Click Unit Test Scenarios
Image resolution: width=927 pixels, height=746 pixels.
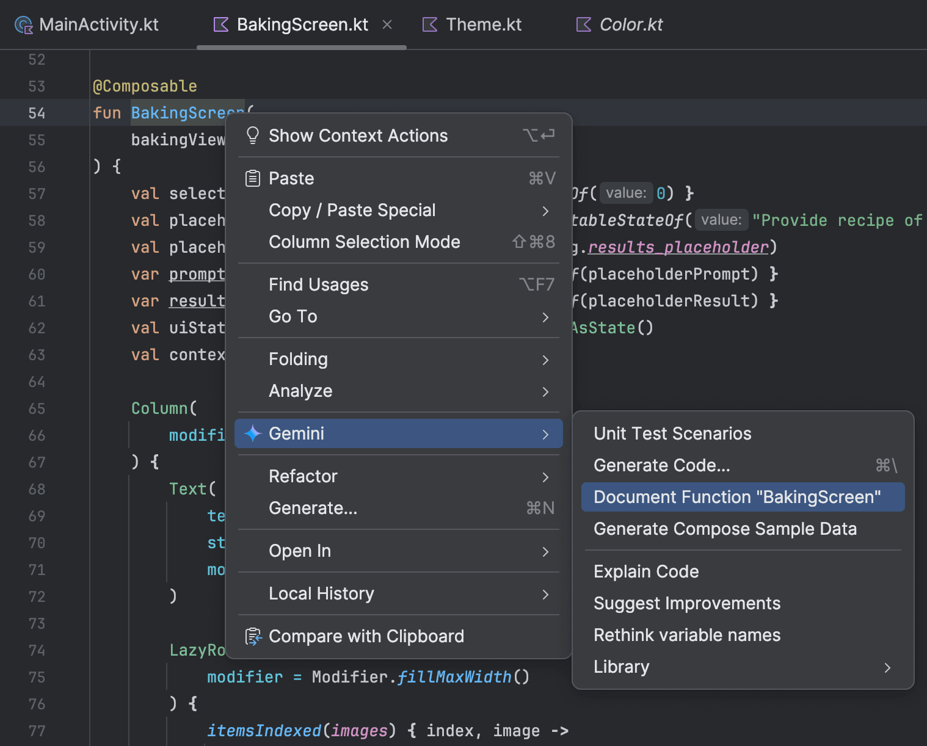672,433
